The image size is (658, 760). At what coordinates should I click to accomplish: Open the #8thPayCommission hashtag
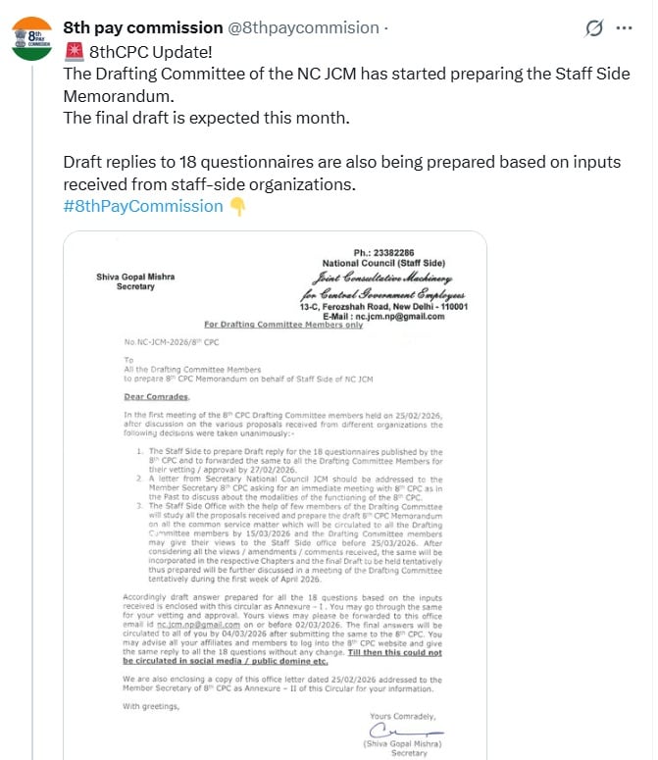click(143, 206)
